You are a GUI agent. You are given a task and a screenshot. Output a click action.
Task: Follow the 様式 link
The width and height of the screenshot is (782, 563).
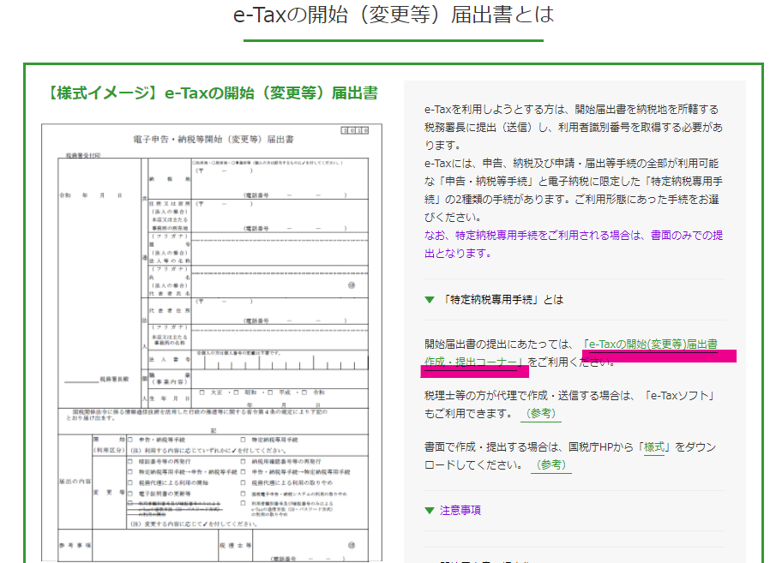point(654,447)
